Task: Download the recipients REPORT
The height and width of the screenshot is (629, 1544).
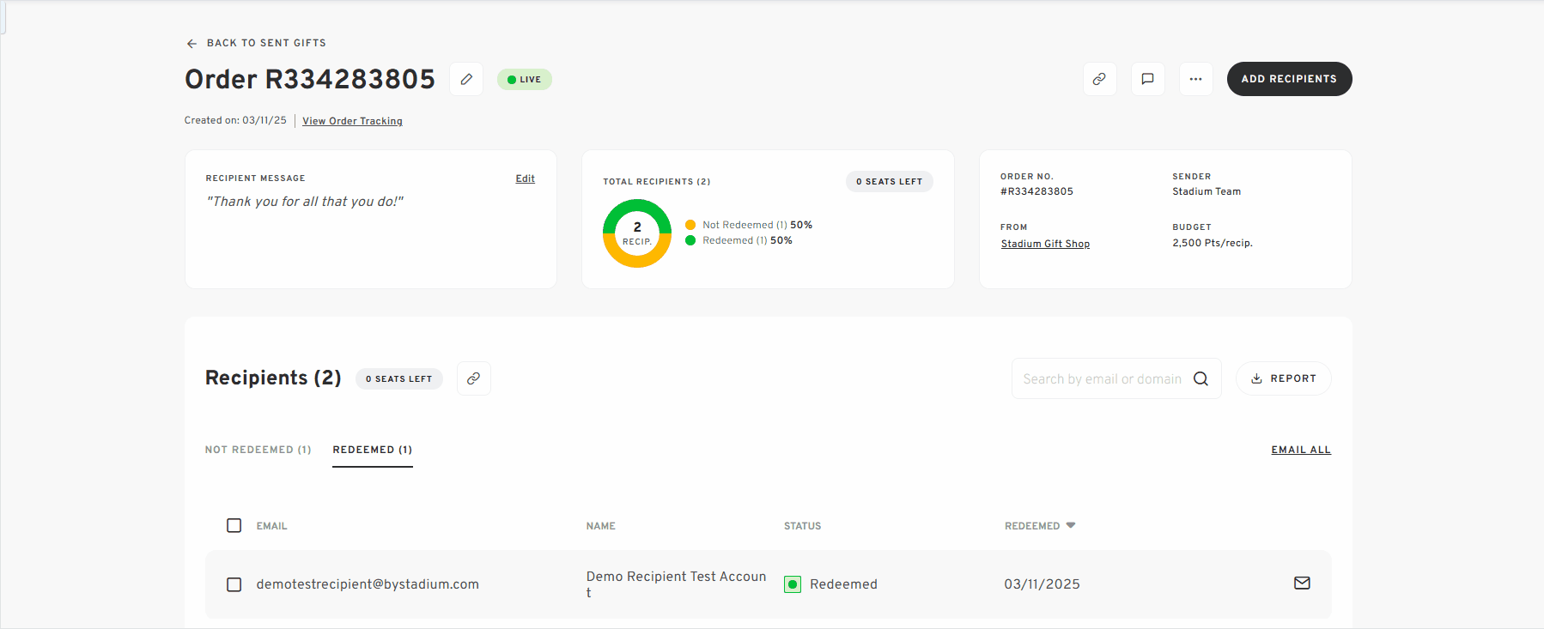Action: 1283,378
